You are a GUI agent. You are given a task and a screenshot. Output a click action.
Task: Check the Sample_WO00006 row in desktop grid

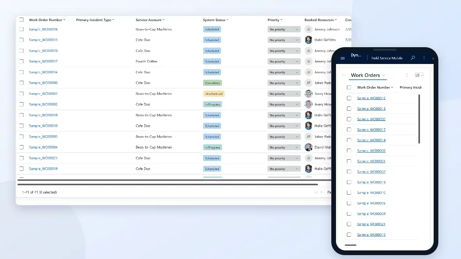click(x=21, y=83)
